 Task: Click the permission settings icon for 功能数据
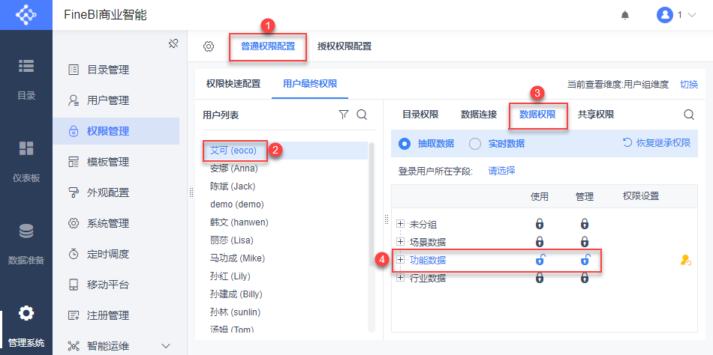684,260
